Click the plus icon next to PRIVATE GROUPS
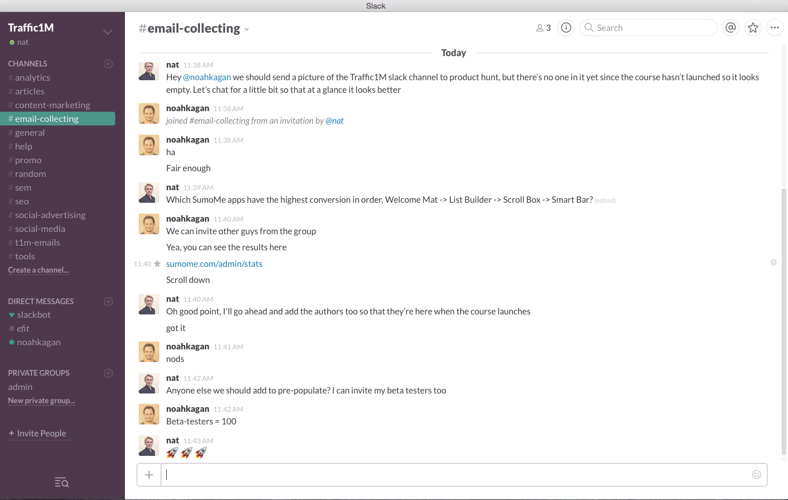The height and width of the screenshot is (500, 788). [108, 373]
